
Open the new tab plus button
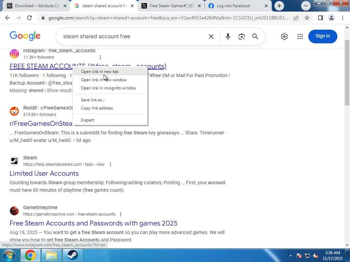[x=279, y=6]
